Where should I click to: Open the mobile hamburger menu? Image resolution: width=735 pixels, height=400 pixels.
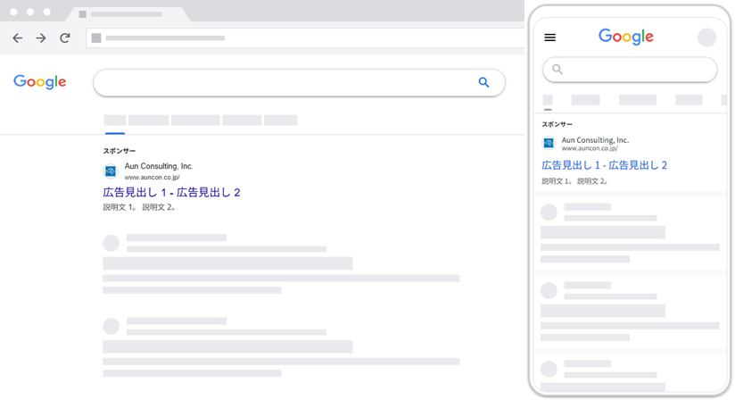click(549, 37)
